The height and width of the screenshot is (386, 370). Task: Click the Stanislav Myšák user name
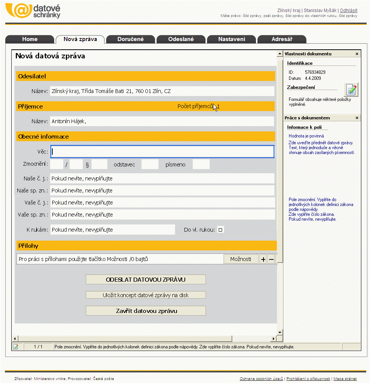pyautogui.click(x=320, y=10)
